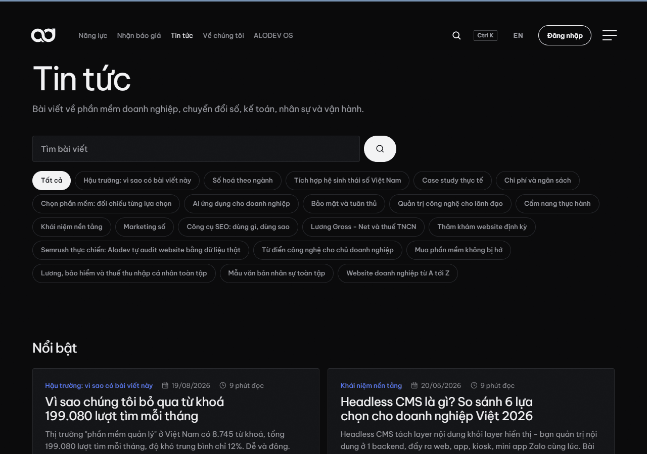Submit article search with the round magnifier button
Viewport: 647px width, 454px height.
click(380, 149)
